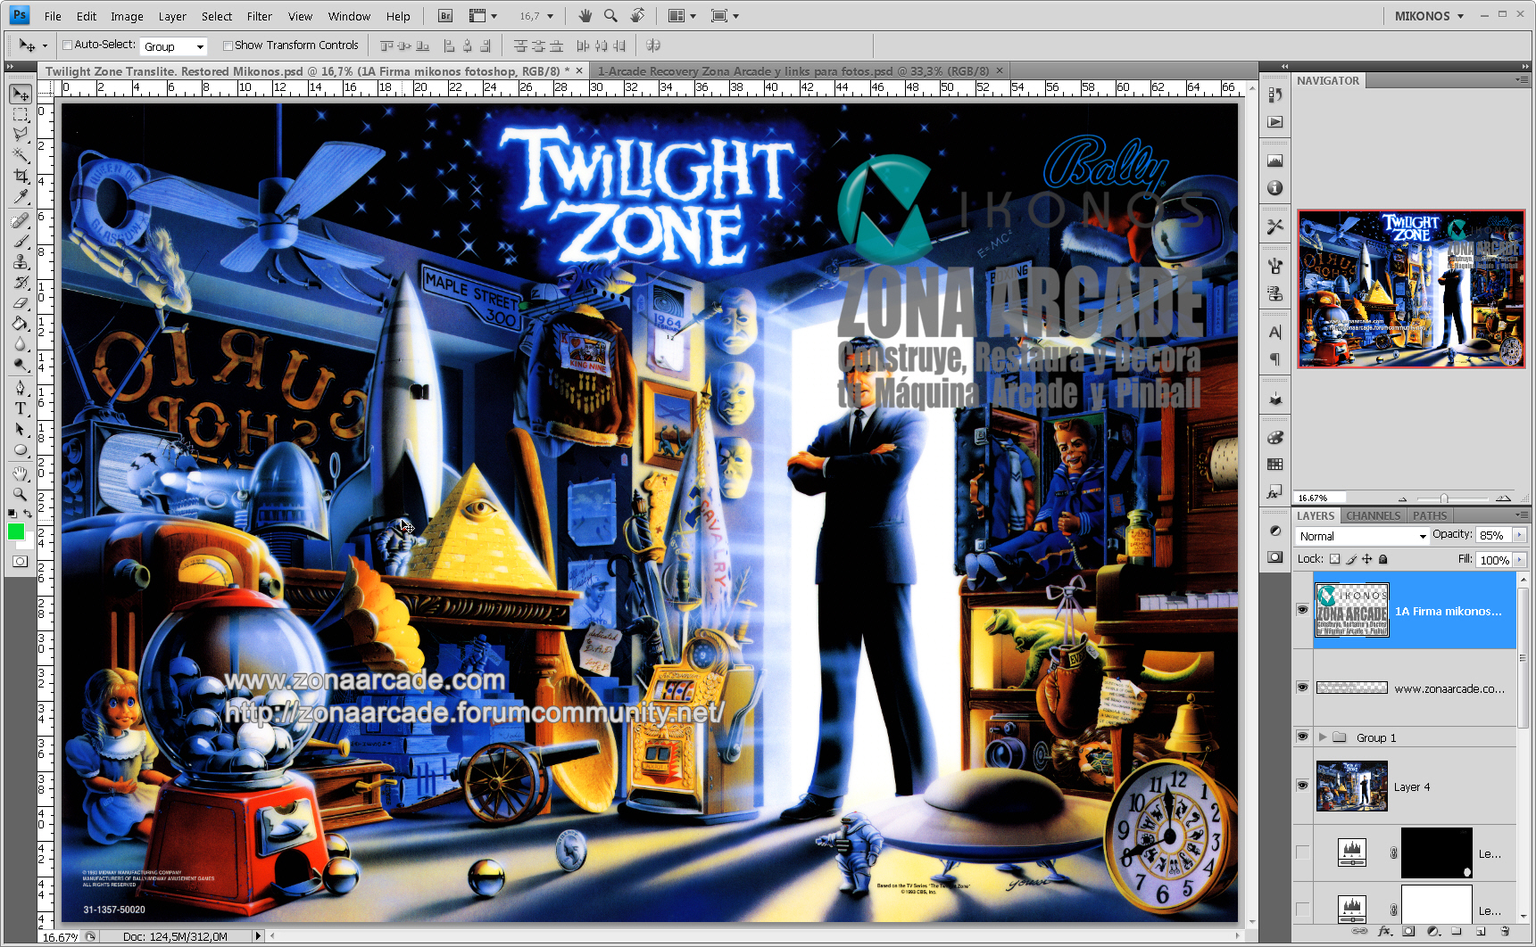Click the Navigator preview thumbnail

[1410, 287]
